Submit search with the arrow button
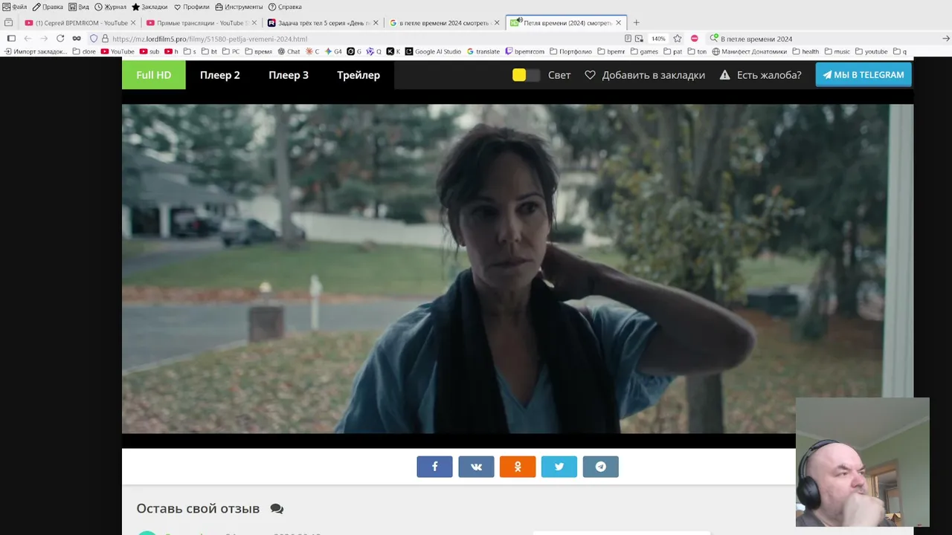Viewport: 952px width, 535px height. [x=946, y=39]
